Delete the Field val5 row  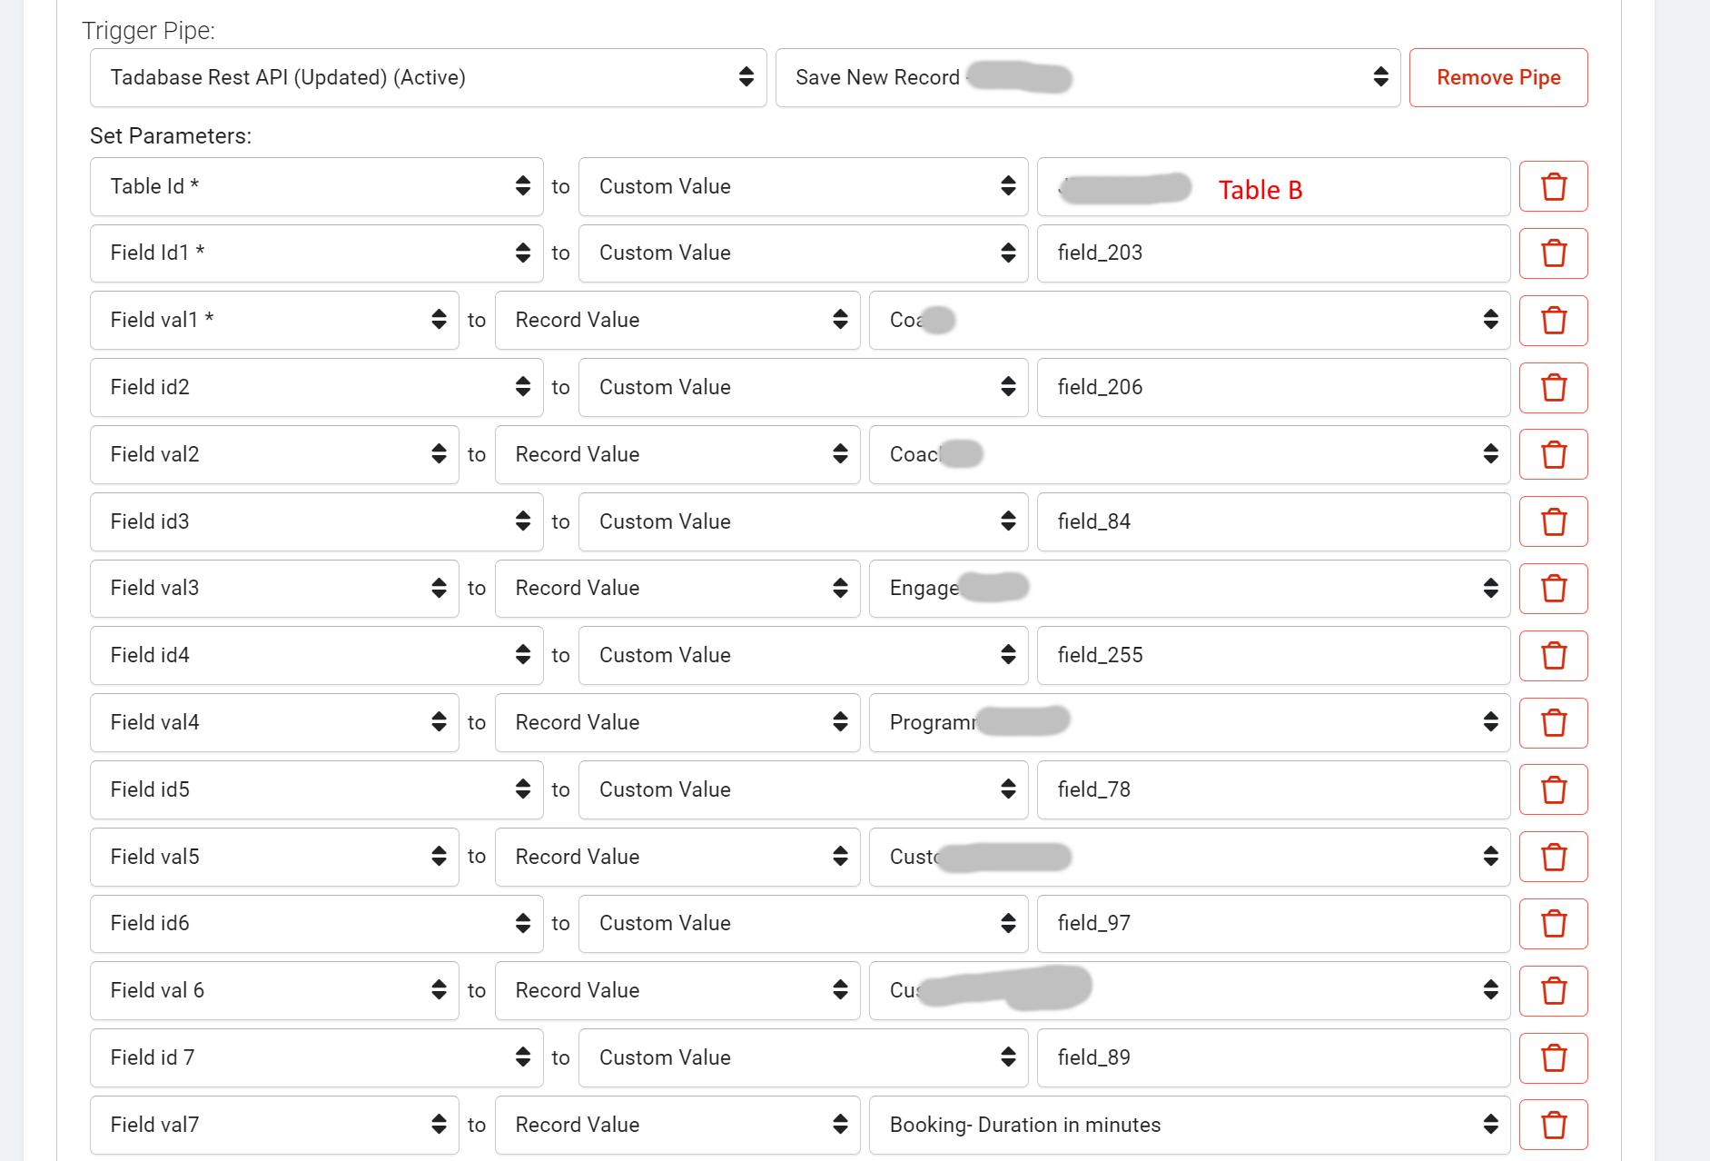point(1553,857)
